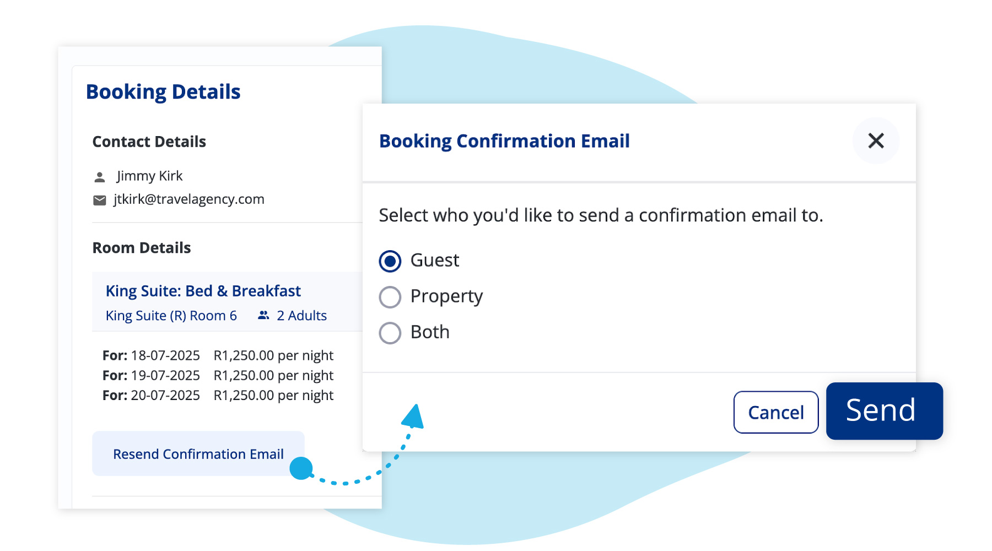Click the jtkirk@travelagency.com email address
The height and width of the screenshot is (551, 992).
pyautogui.click(x=189, y=199)
